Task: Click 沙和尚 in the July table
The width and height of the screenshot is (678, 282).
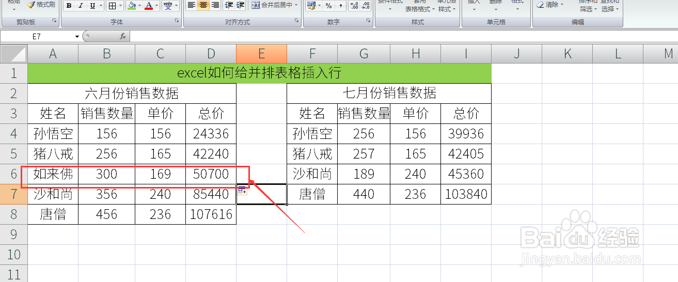Action: coord(312,174)
